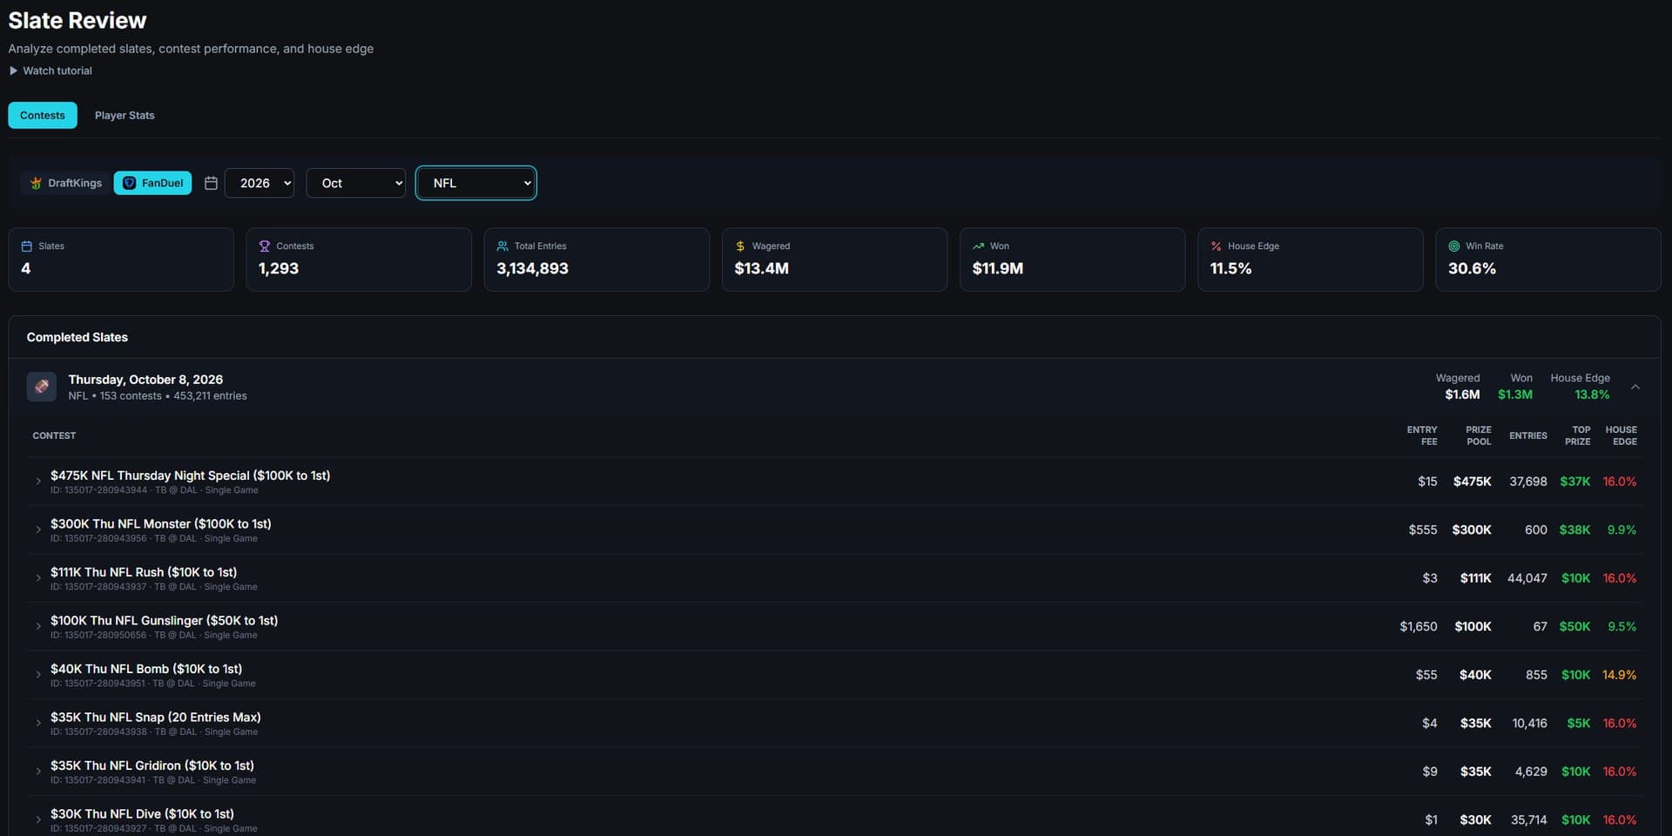The image size is (1672, 836).
Task: Collapse the Thursday, October 8 slate
Action: click(x=1635, y=387)
